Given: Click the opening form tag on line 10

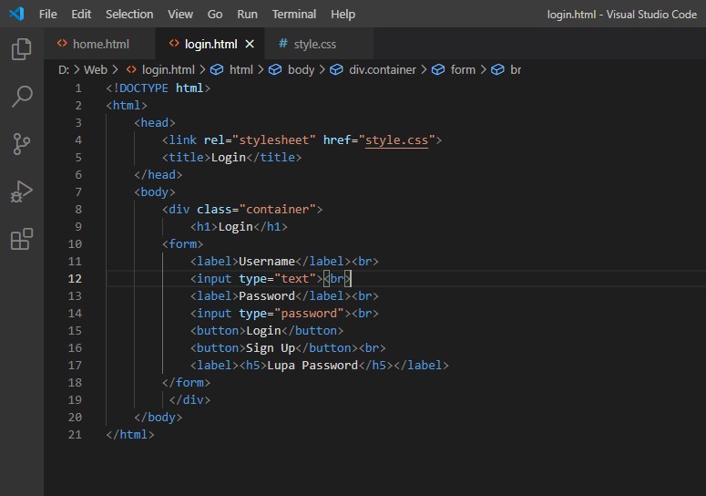Looking at the screenshot, I should pyautogui.click(x=182, y=243).
